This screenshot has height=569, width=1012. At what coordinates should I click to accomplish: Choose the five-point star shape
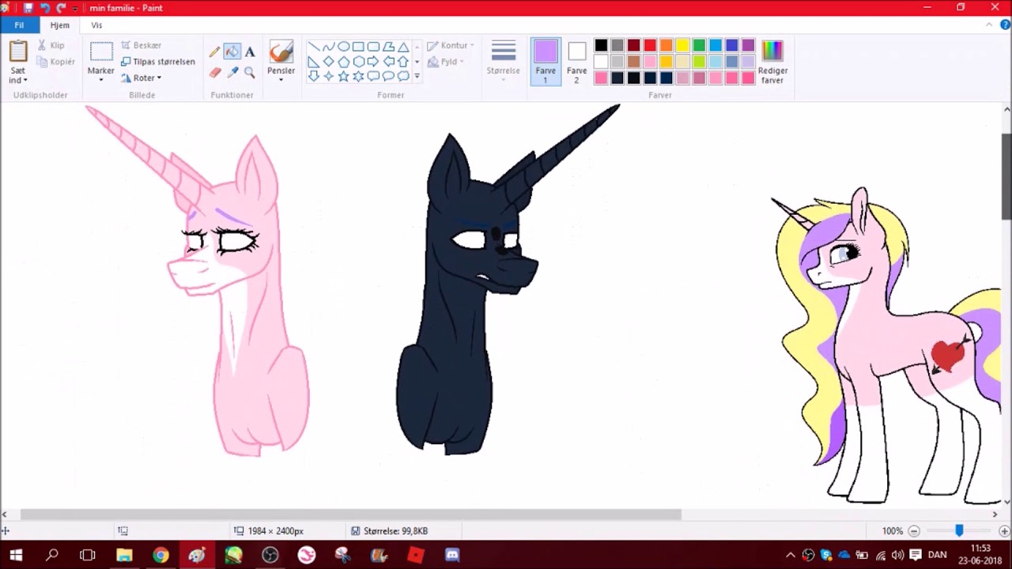[344, 77]
